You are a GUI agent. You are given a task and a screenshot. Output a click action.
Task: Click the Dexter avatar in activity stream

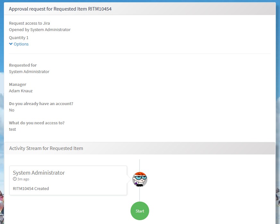(x=140, y=179)
